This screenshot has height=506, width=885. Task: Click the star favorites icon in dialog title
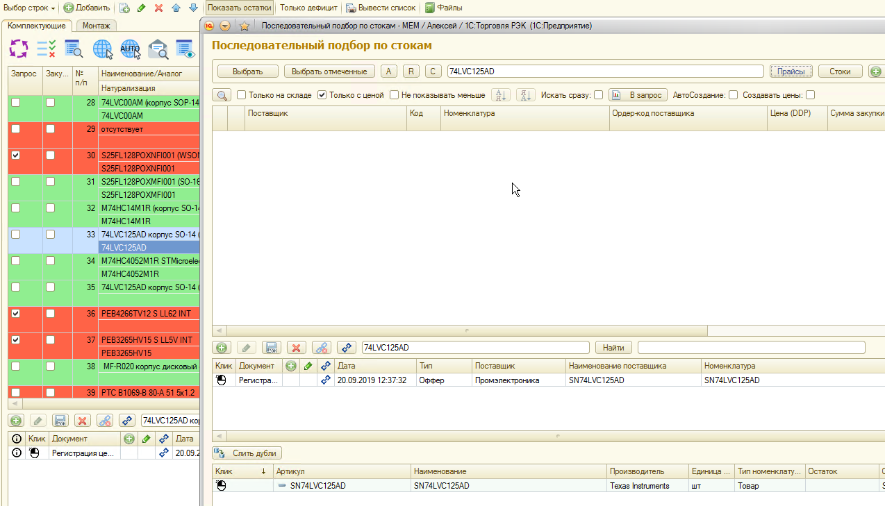click(x=245, y=26)
